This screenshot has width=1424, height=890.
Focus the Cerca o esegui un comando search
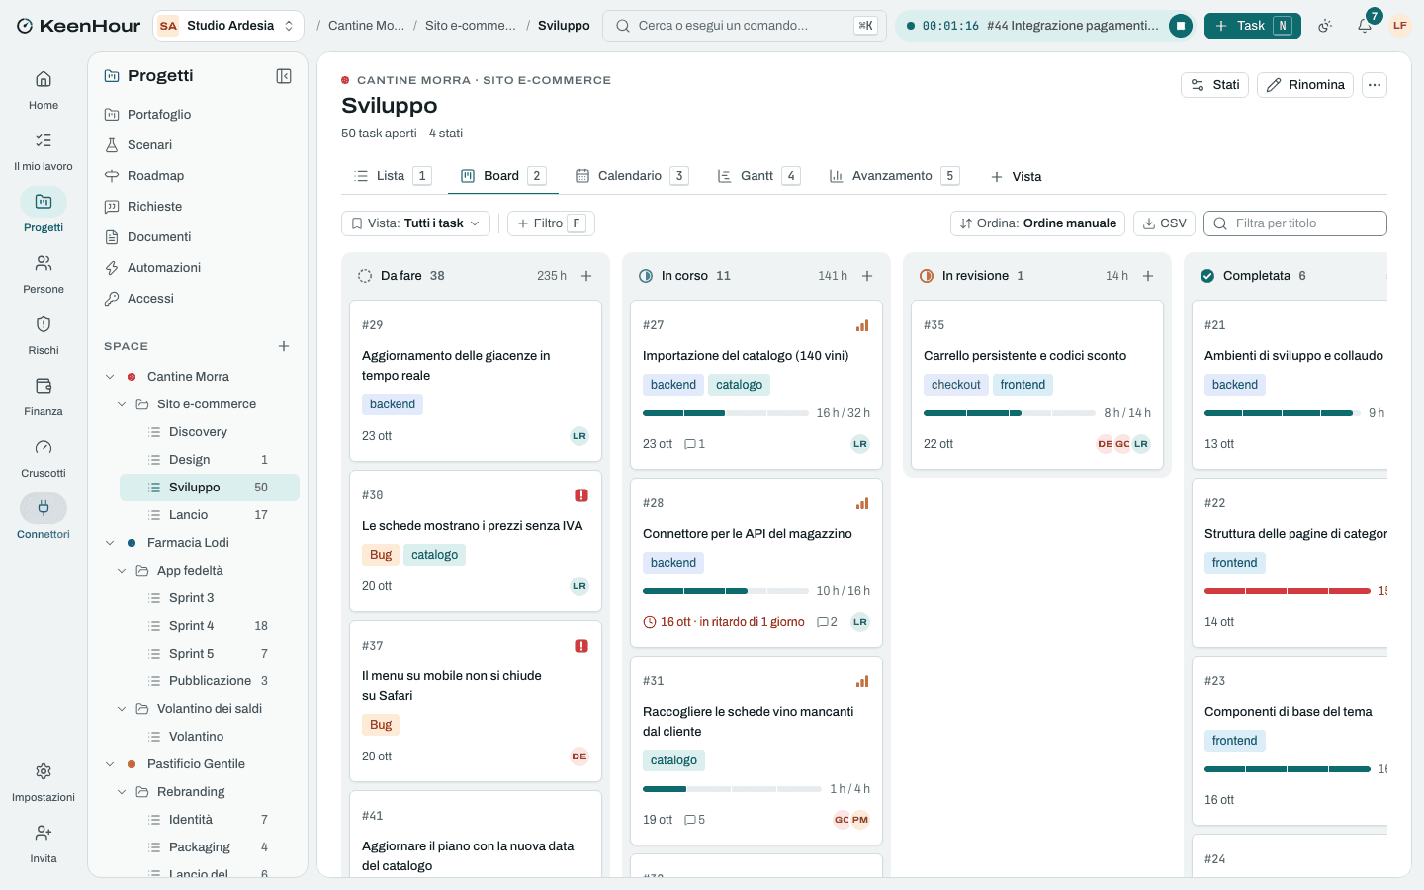(745, 26)
